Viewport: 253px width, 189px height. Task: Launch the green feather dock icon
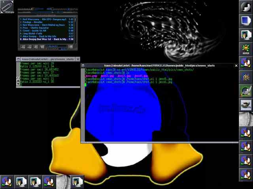click(x=246, y=91)
